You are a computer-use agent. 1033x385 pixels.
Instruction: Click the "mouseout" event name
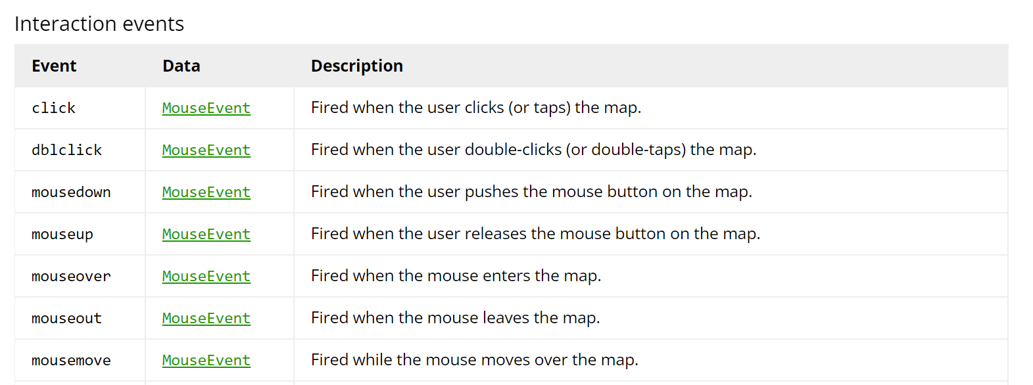click(66, 318)
